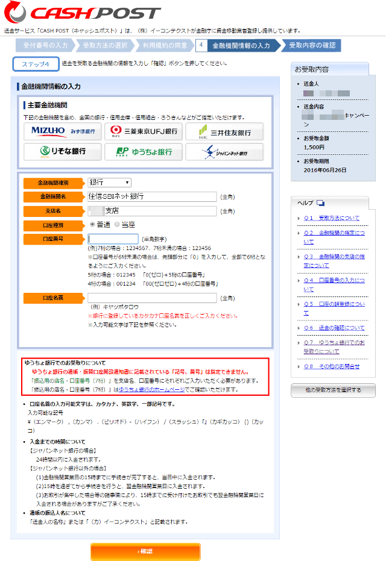
Task: Select the Mitsubishi Tokyo UFJ bank button
Action: pos(144,131)
